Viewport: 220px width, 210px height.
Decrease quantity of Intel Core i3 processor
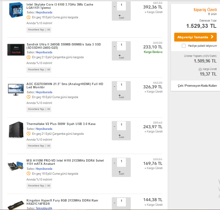click(x=114, y=6)
